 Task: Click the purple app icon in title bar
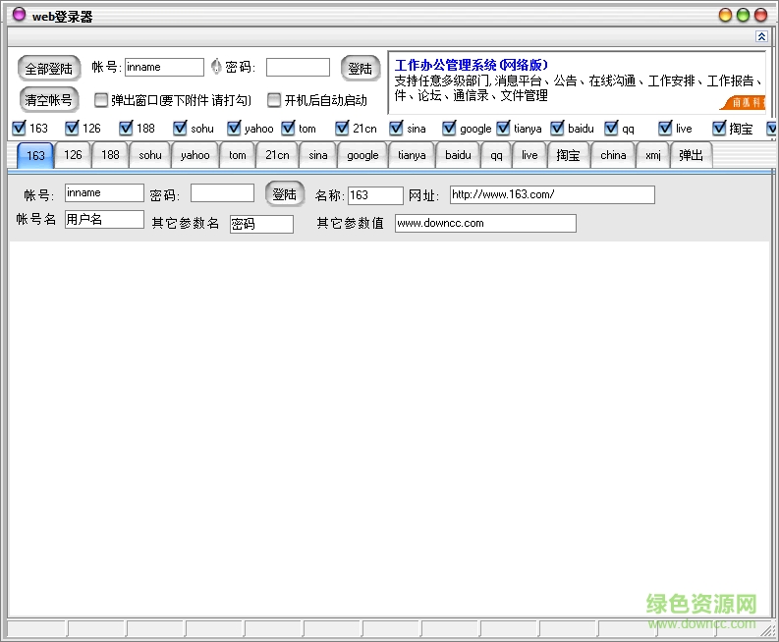coord(18,15)
